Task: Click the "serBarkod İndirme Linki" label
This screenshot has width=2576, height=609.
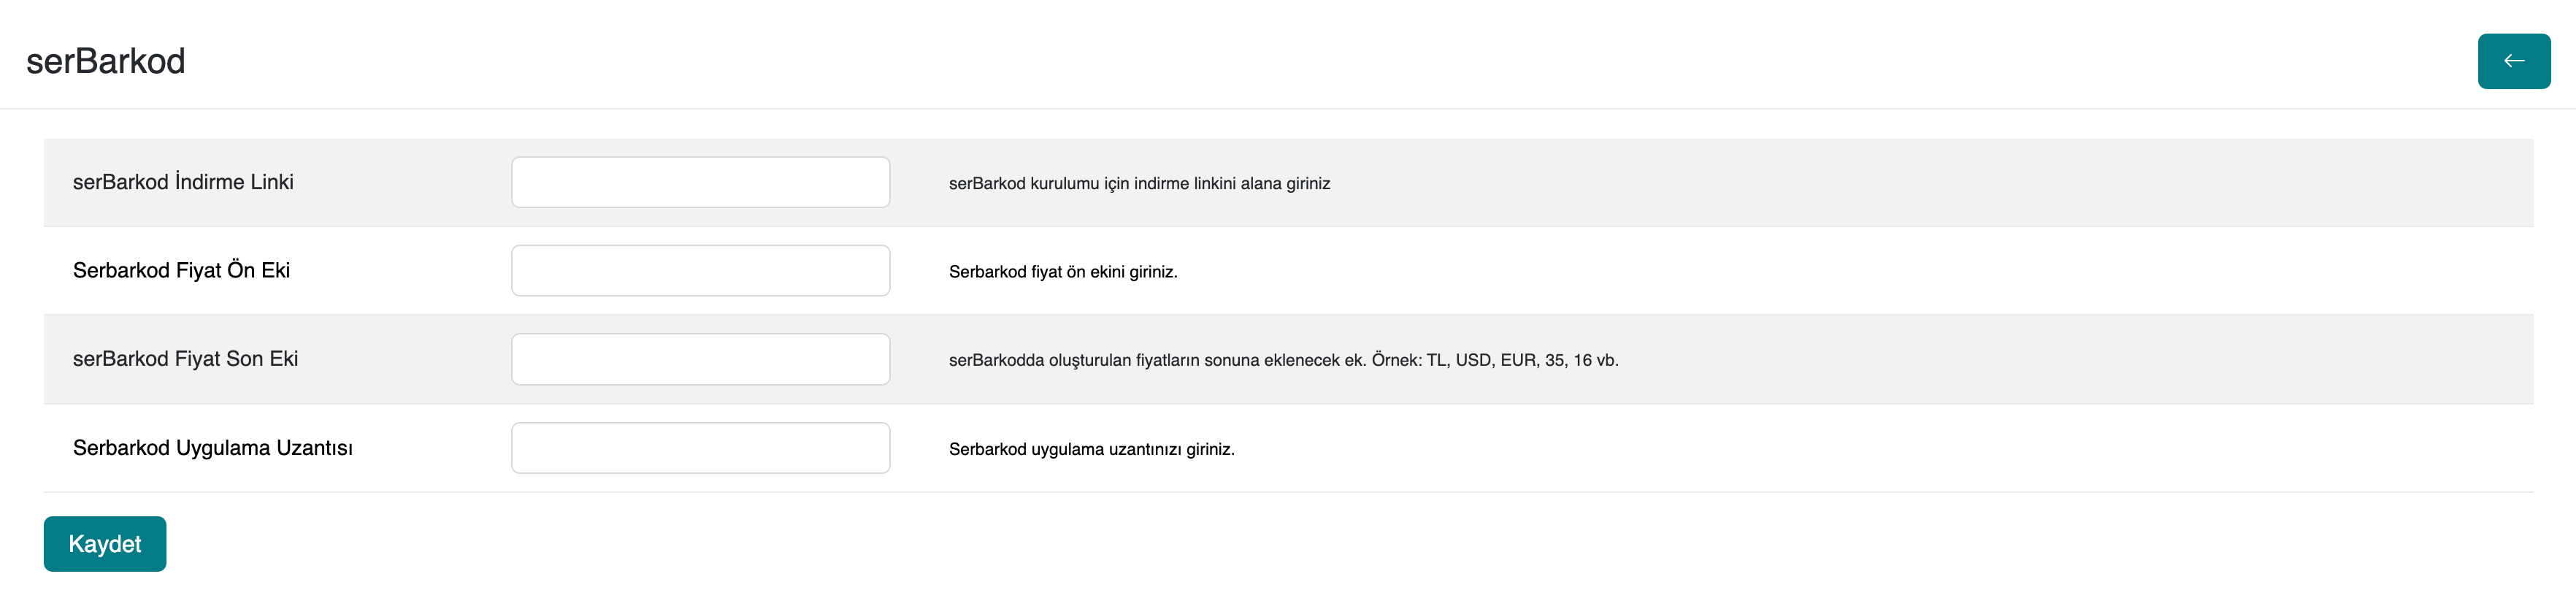Action: 183,182
